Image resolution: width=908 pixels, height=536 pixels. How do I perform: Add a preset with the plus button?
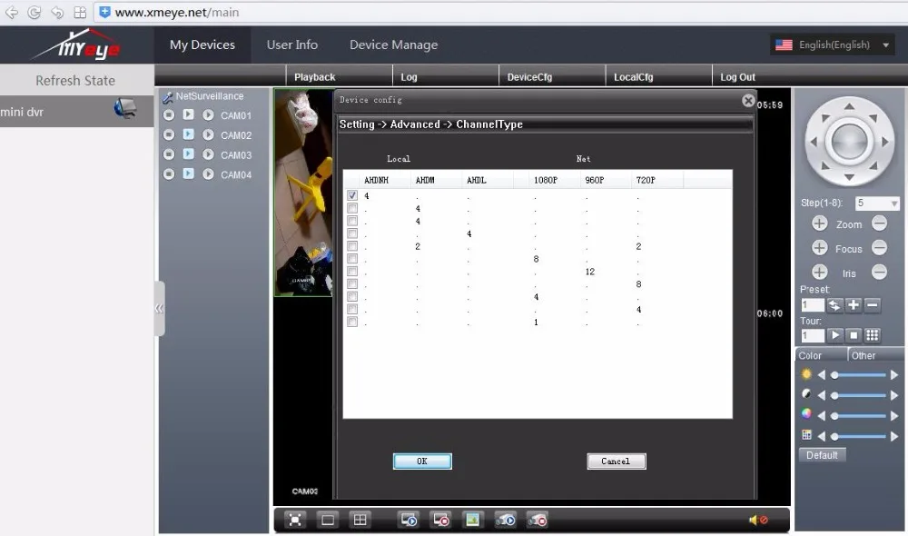(853, 305)
